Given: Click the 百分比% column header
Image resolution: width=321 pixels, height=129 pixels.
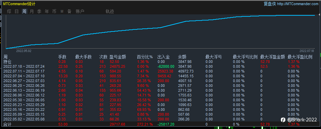Looking at the screenshot, I should coord(145,57).
